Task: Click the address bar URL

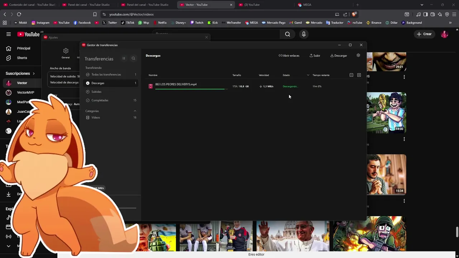Action: click(x=131, y=14)
